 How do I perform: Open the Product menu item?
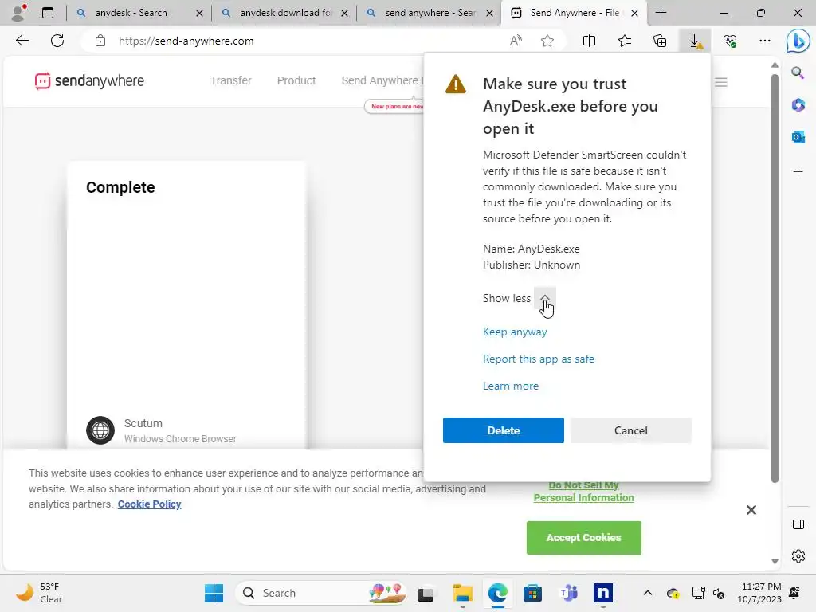click(x=296, y=80)
